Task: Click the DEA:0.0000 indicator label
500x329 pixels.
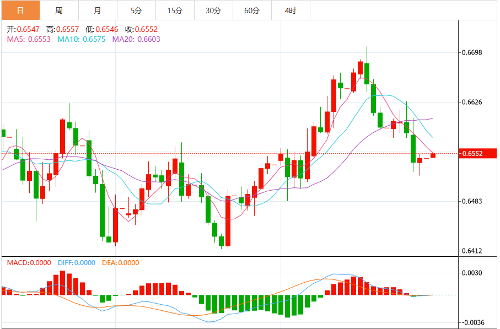Action: 121,263
